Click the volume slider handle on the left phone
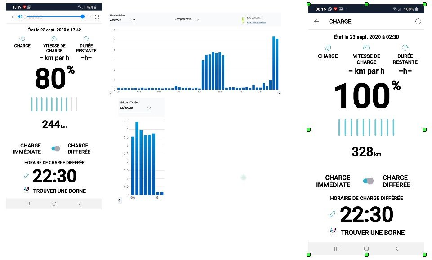The width and height of the screenshot is (432, 260). pos(83,17)
